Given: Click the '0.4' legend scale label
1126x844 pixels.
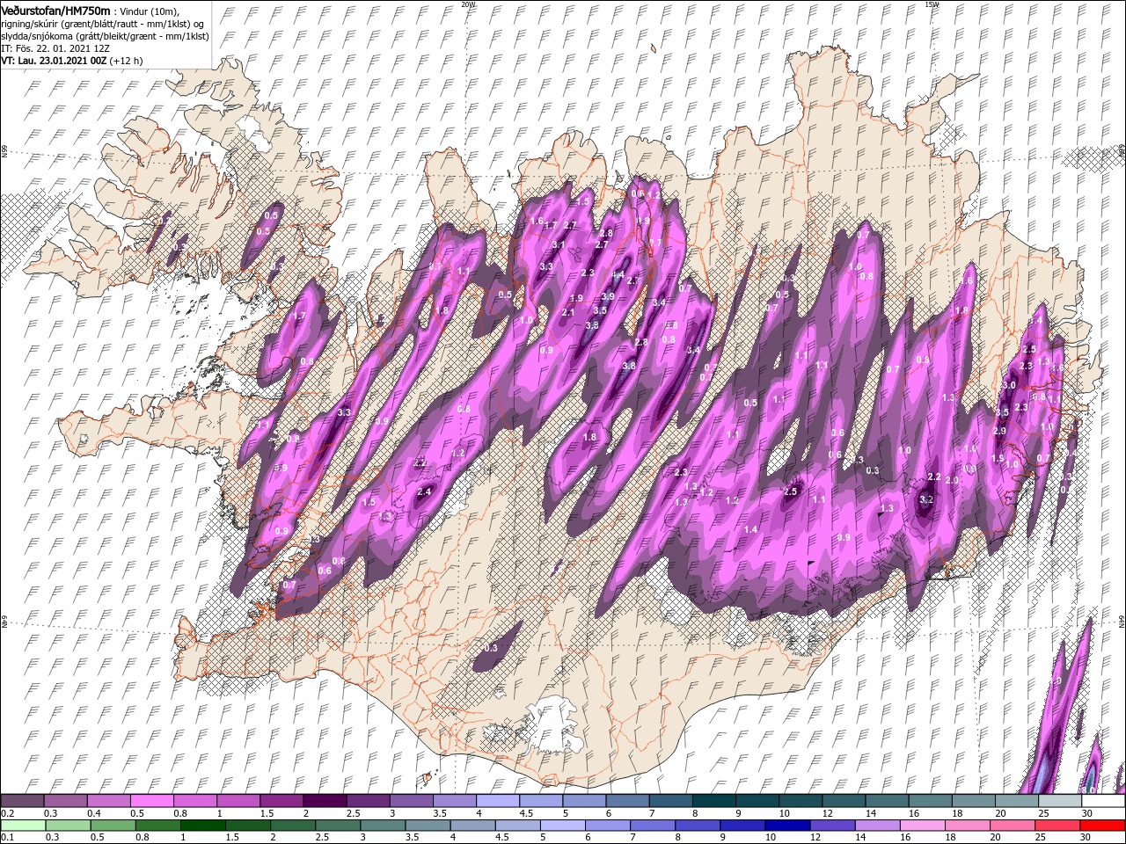Looking at the screenshot, I should (94, 813).
